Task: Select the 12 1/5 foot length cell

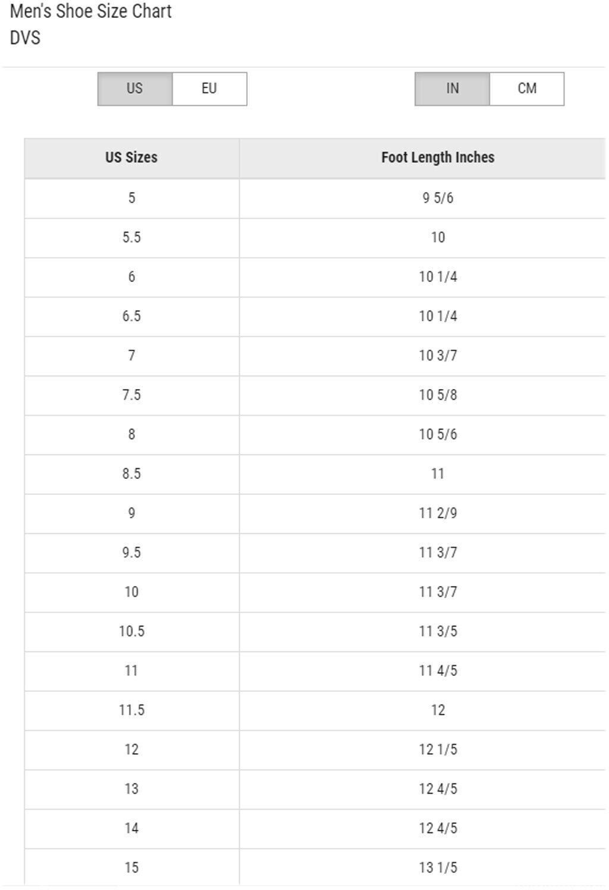Action: [x=438, y=749]
